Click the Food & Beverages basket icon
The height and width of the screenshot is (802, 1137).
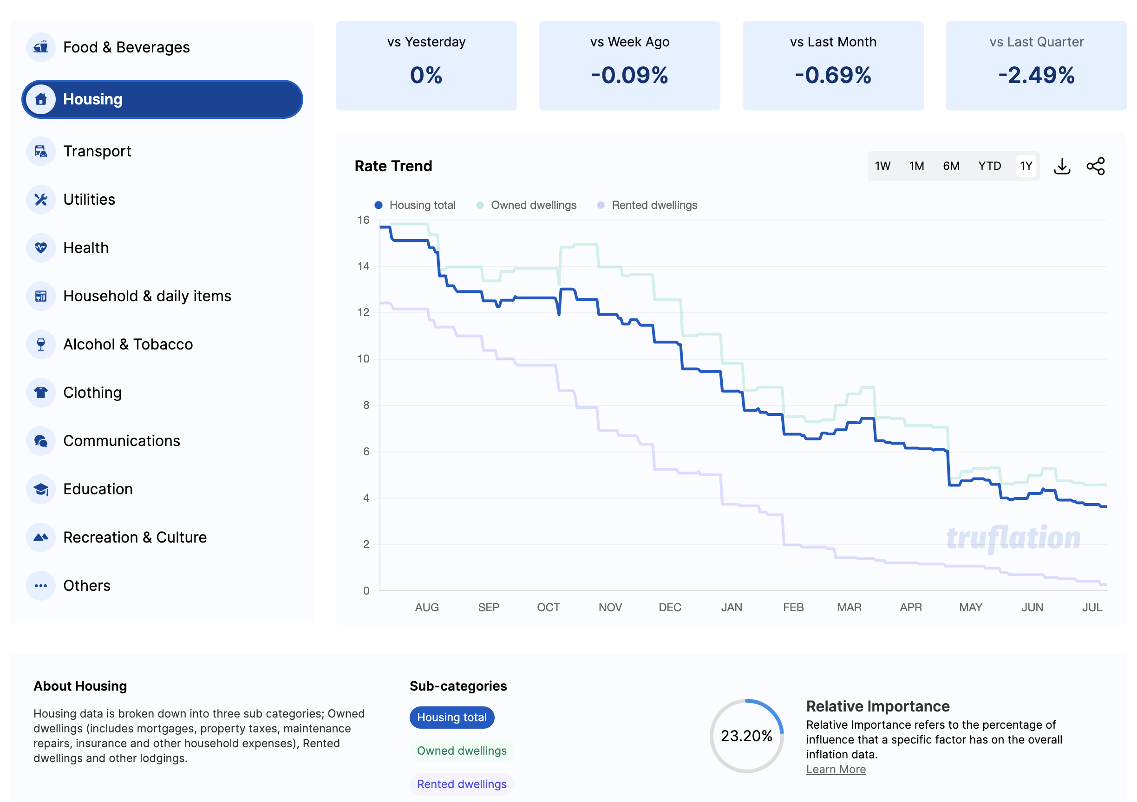pos(40,47)
